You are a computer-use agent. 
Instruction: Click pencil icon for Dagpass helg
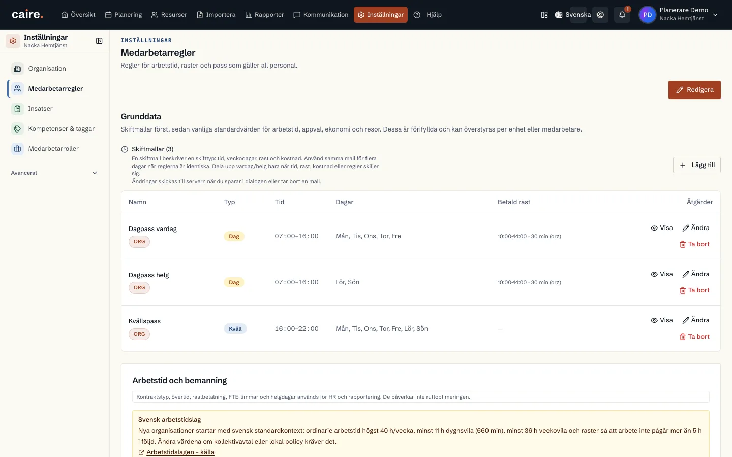[x=686, y=274]
